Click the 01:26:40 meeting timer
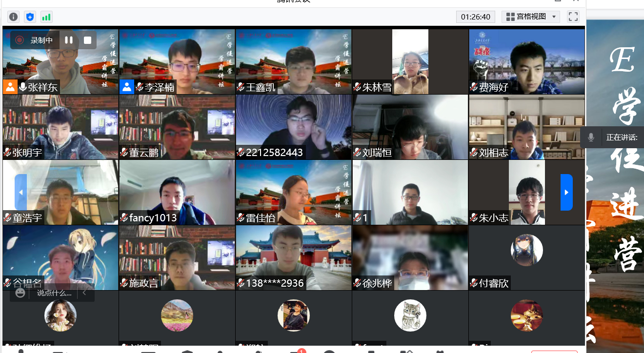The width and height of the screenshot is (644, 353). tap(475, 17)
